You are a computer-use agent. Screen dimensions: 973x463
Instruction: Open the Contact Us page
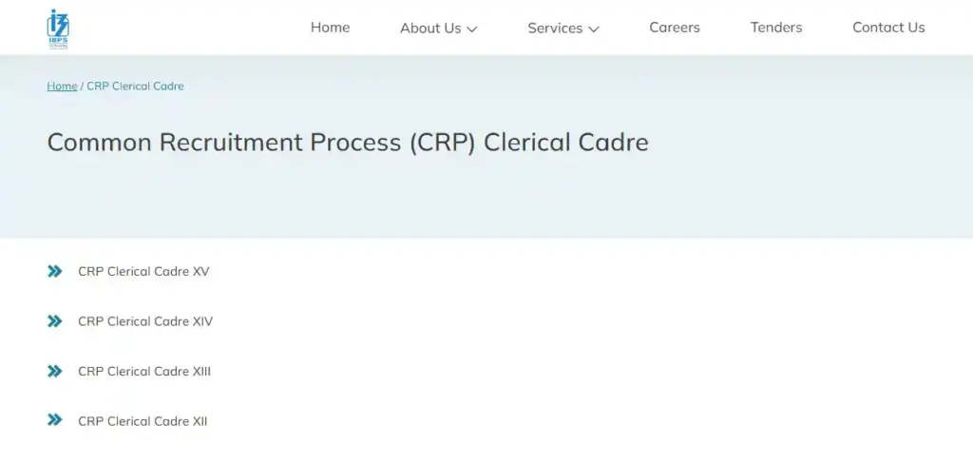click(x=888, y=28)
